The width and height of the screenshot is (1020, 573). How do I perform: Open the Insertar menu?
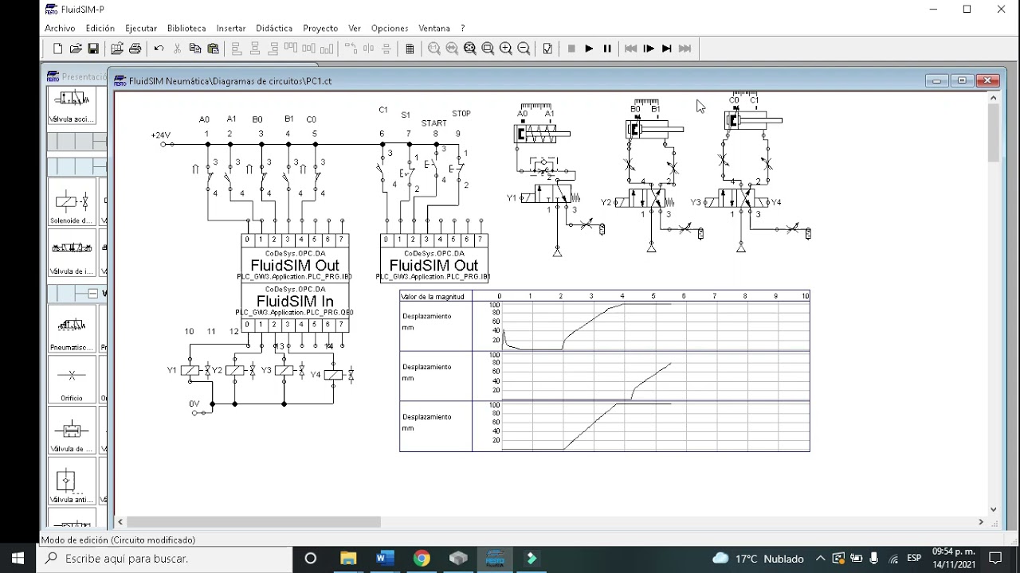tap(231, 28)
